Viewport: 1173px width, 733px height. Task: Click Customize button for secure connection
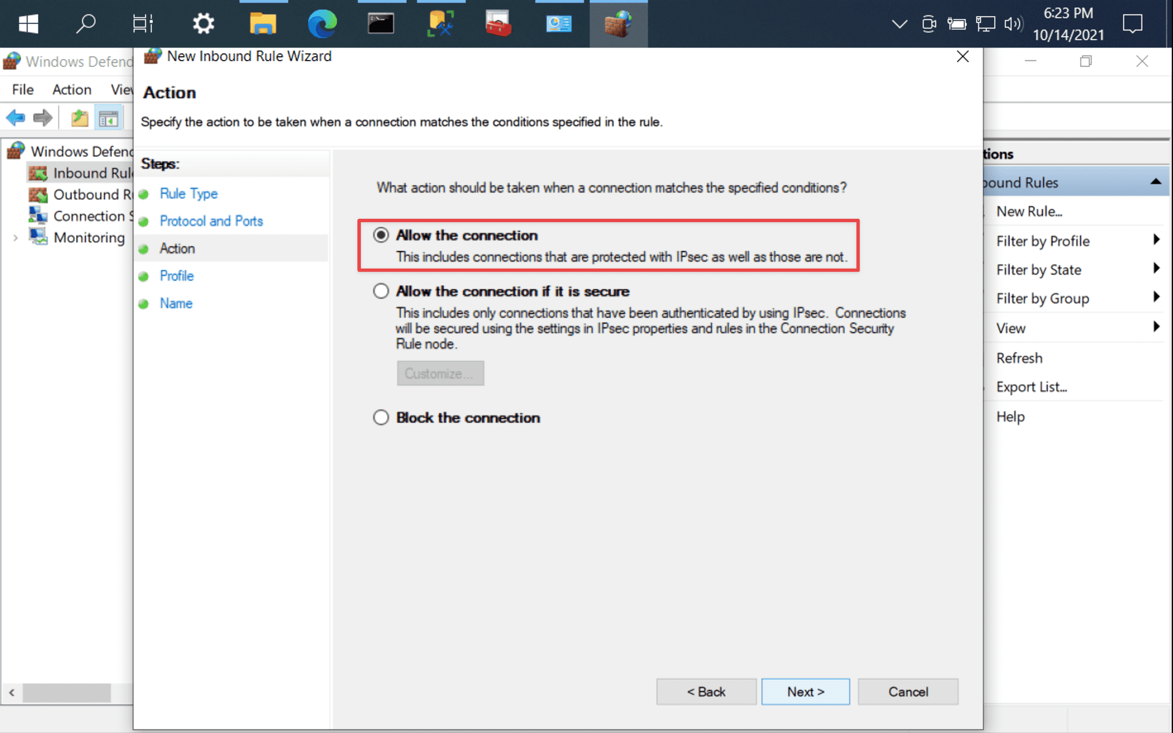click(x=440, y=373)
